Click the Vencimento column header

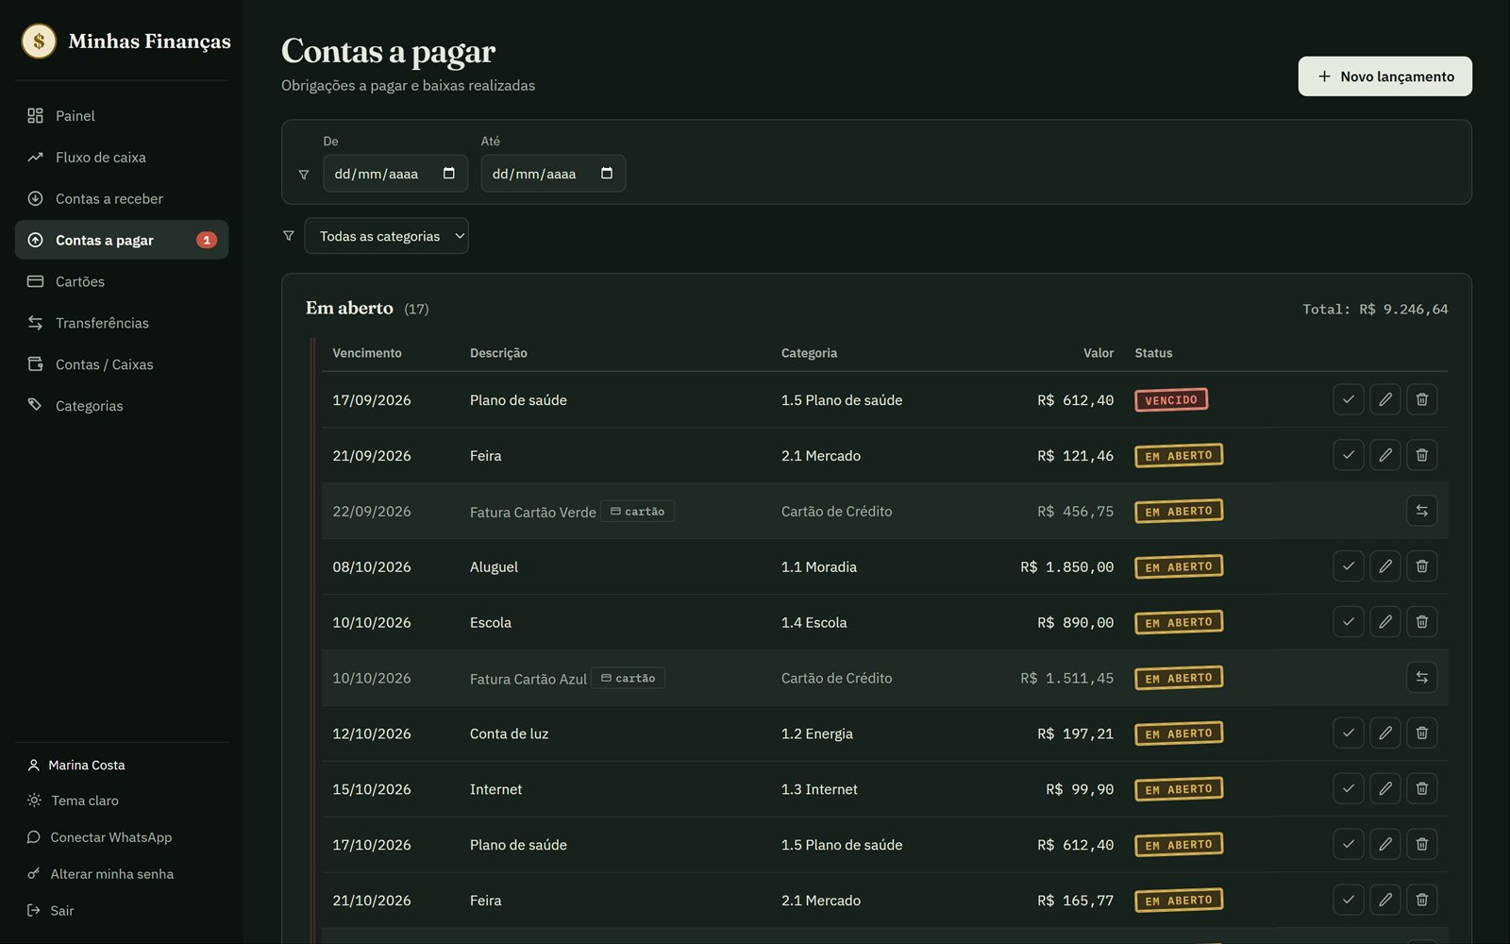tap(367, 353)
